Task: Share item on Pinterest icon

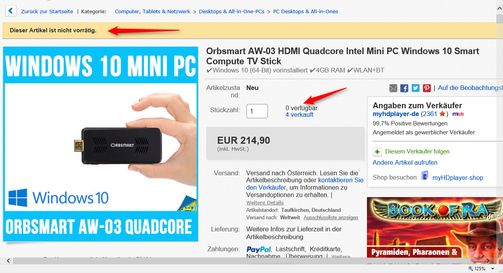Action: (x=427, y=88)
